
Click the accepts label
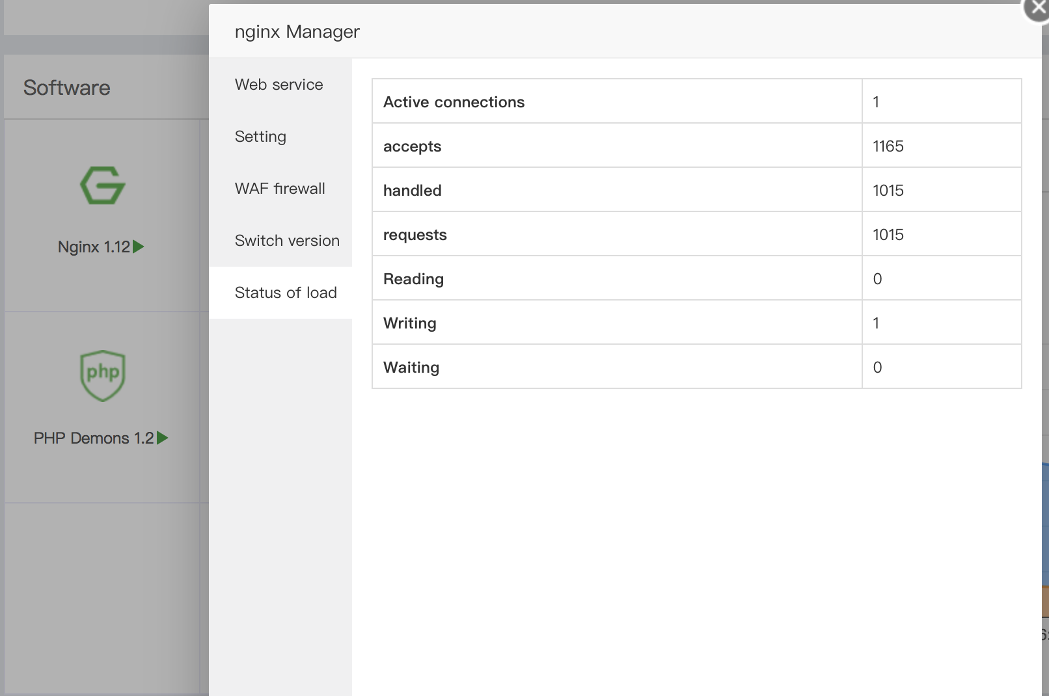pyautogui.click(x=412, y=147)
